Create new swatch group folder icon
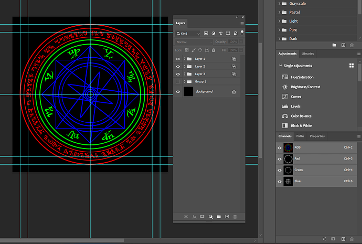This screenshot has height=244, width=362. [x=334, y=45]
